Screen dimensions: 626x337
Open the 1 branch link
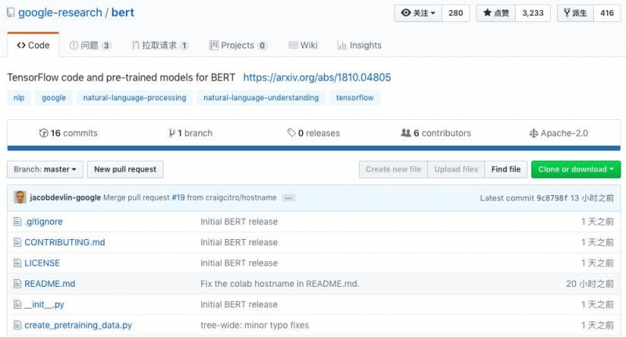pos(190,133)
